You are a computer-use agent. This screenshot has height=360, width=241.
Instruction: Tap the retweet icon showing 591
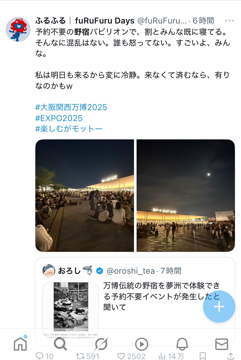[87, 356]
